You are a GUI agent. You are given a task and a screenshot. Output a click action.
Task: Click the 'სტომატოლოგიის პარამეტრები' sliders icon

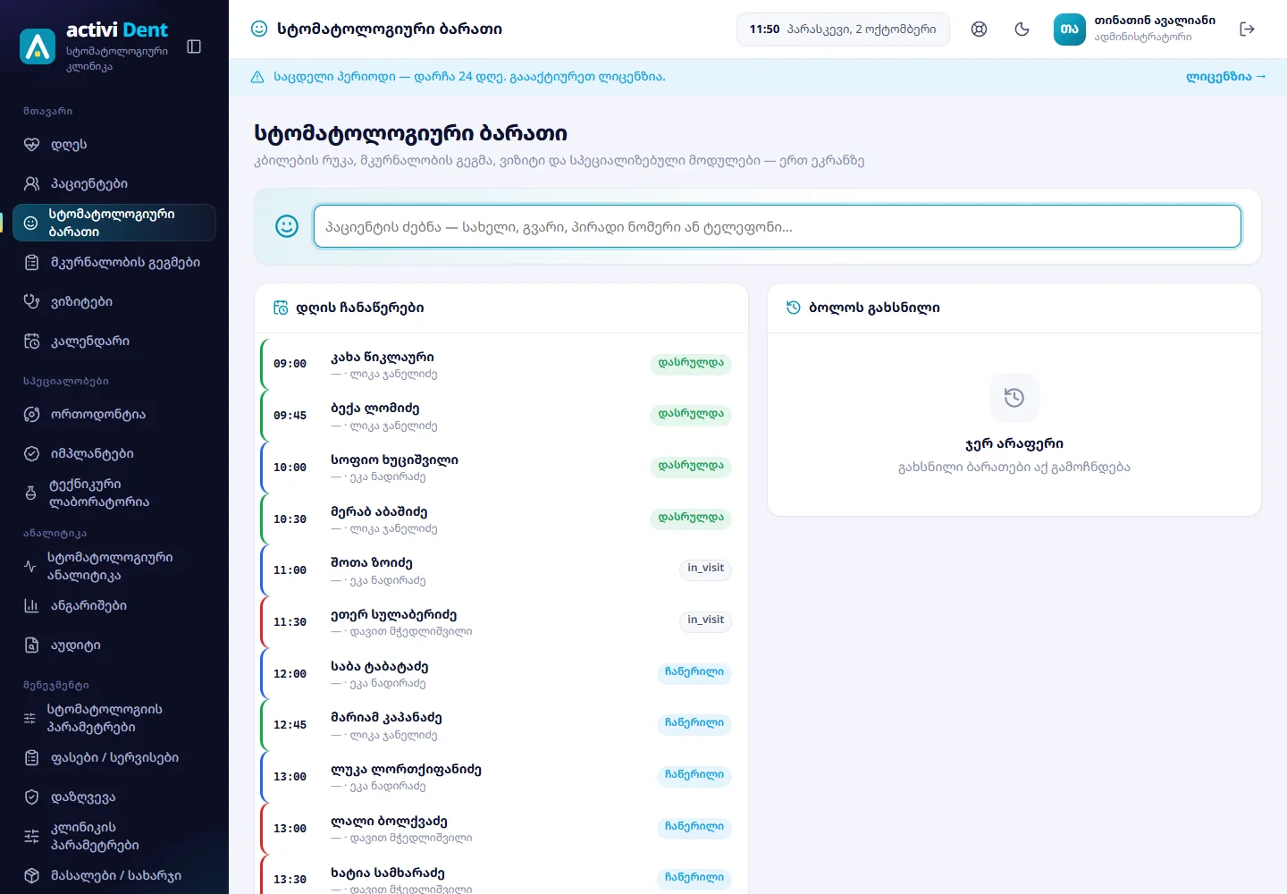point(30,719)
